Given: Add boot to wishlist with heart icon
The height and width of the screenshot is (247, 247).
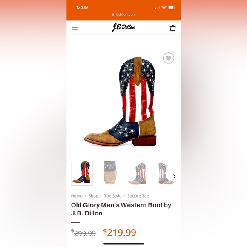Looking at the screenshot, I should 168,58.
